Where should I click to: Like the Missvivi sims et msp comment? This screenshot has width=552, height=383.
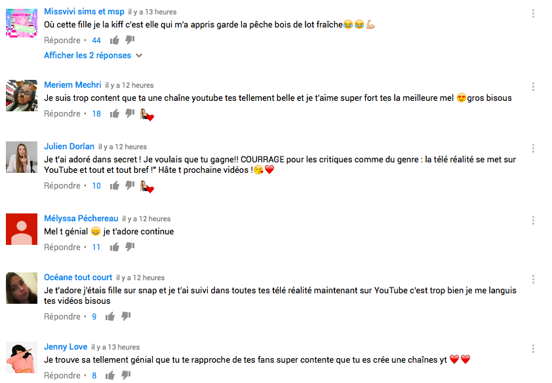(115, 40)
